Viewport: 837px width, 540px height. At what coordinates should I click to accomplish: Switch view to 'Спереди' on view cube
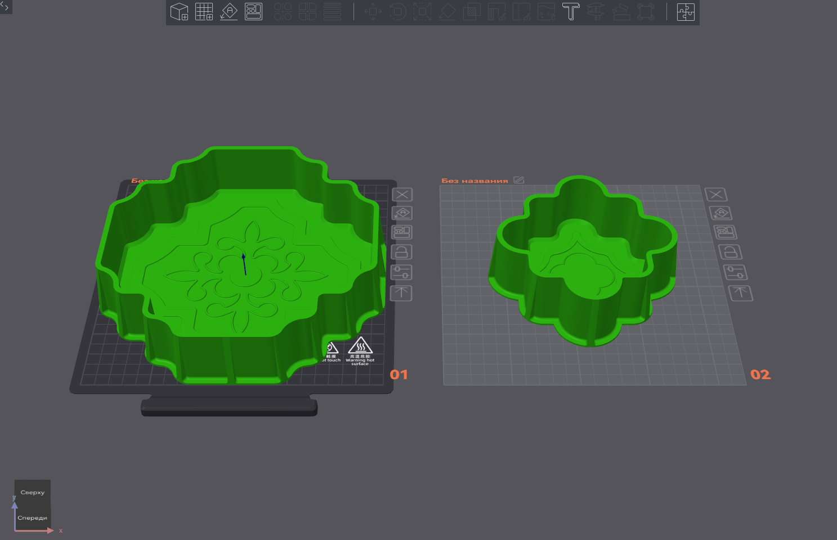point(33,517)
